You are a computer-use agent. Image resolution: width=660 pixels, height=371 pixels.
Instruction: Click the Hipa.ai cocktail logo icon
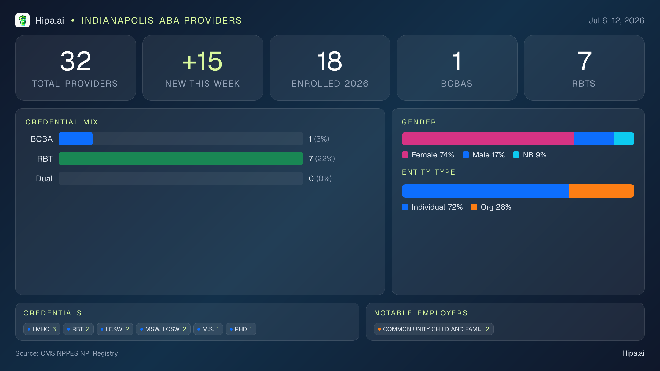click(x=23, y=20)
